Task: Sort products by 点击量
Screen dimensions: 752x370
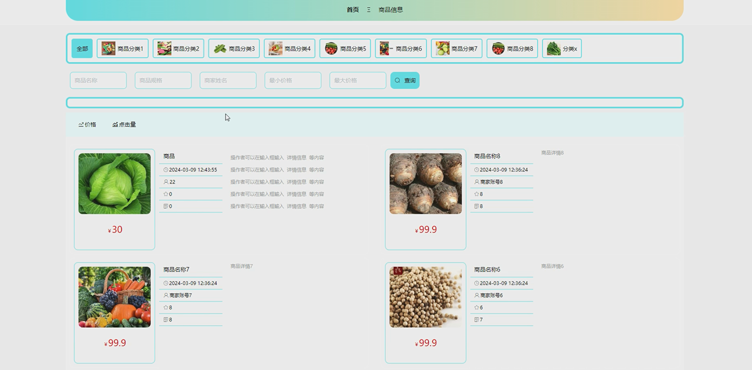Action: click(x=124, y=125)
